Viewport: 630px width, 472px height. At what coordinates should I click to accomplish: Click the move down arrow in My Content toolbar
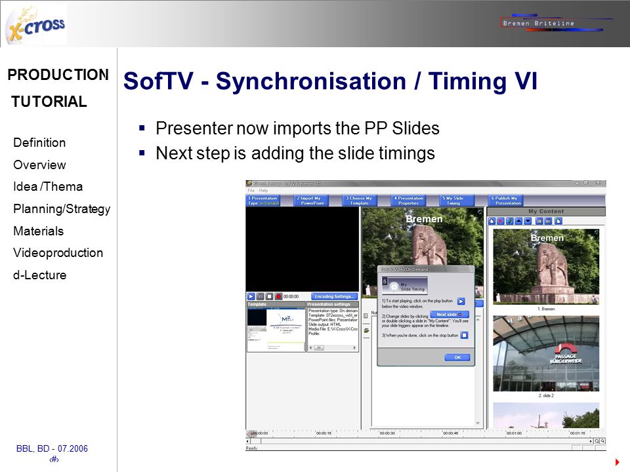(528, 221)
